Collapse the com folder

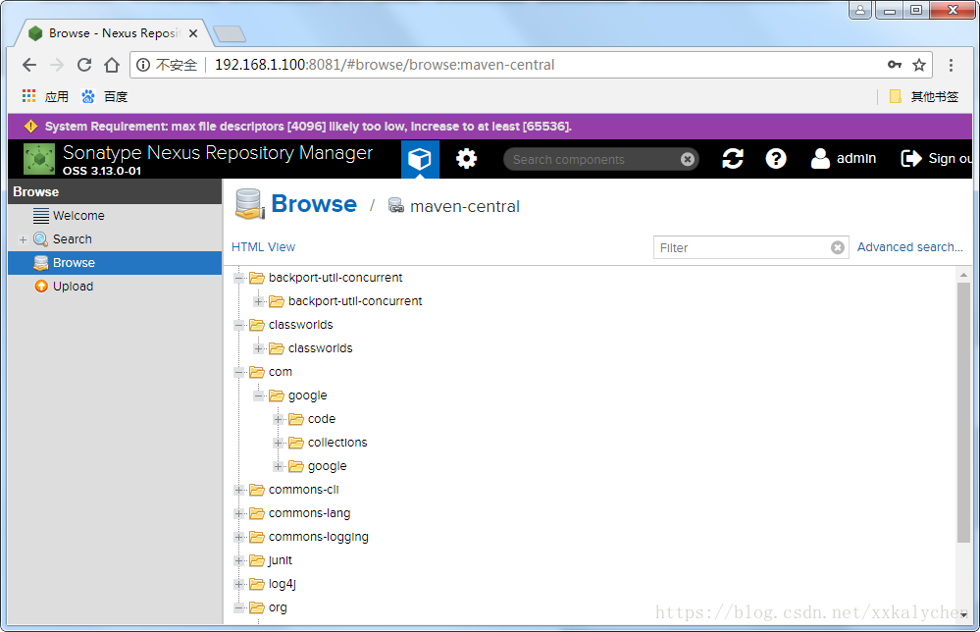point(238,373)
